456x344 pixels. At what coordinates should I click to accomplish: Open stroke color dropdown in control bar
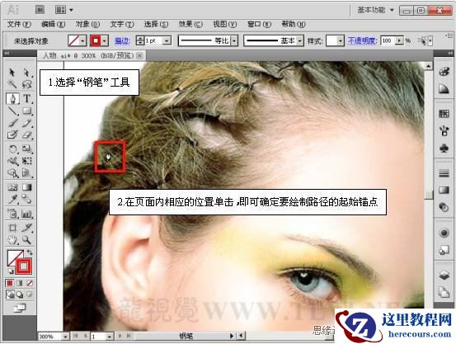pyautogui.click(x=105, y=41)
